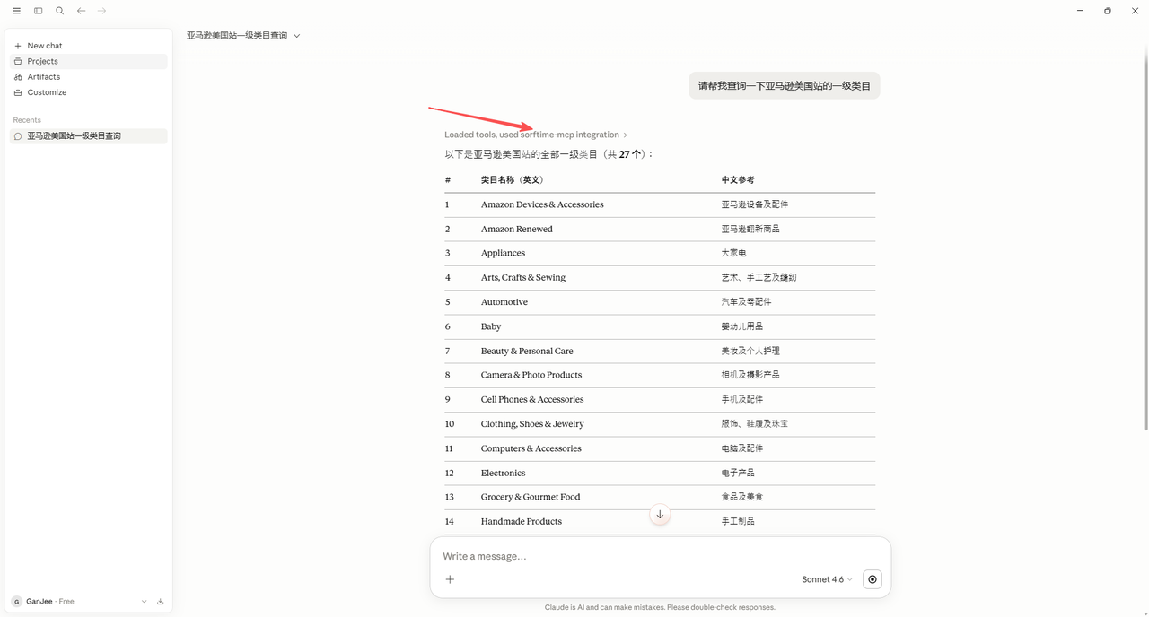This screenshot has height=617, width=1149.
Task: Click the user message about 亚马逊美国站
Action: pyautogui.click(x=785, y=86)
